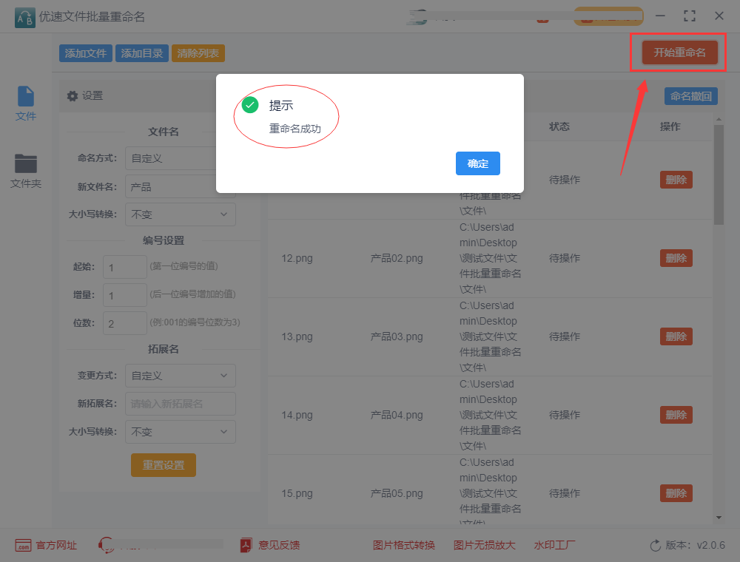Click 待操作 status in 14.png row
The height and width of the screenshot is (562, 740).
click(x=565, y=415)
